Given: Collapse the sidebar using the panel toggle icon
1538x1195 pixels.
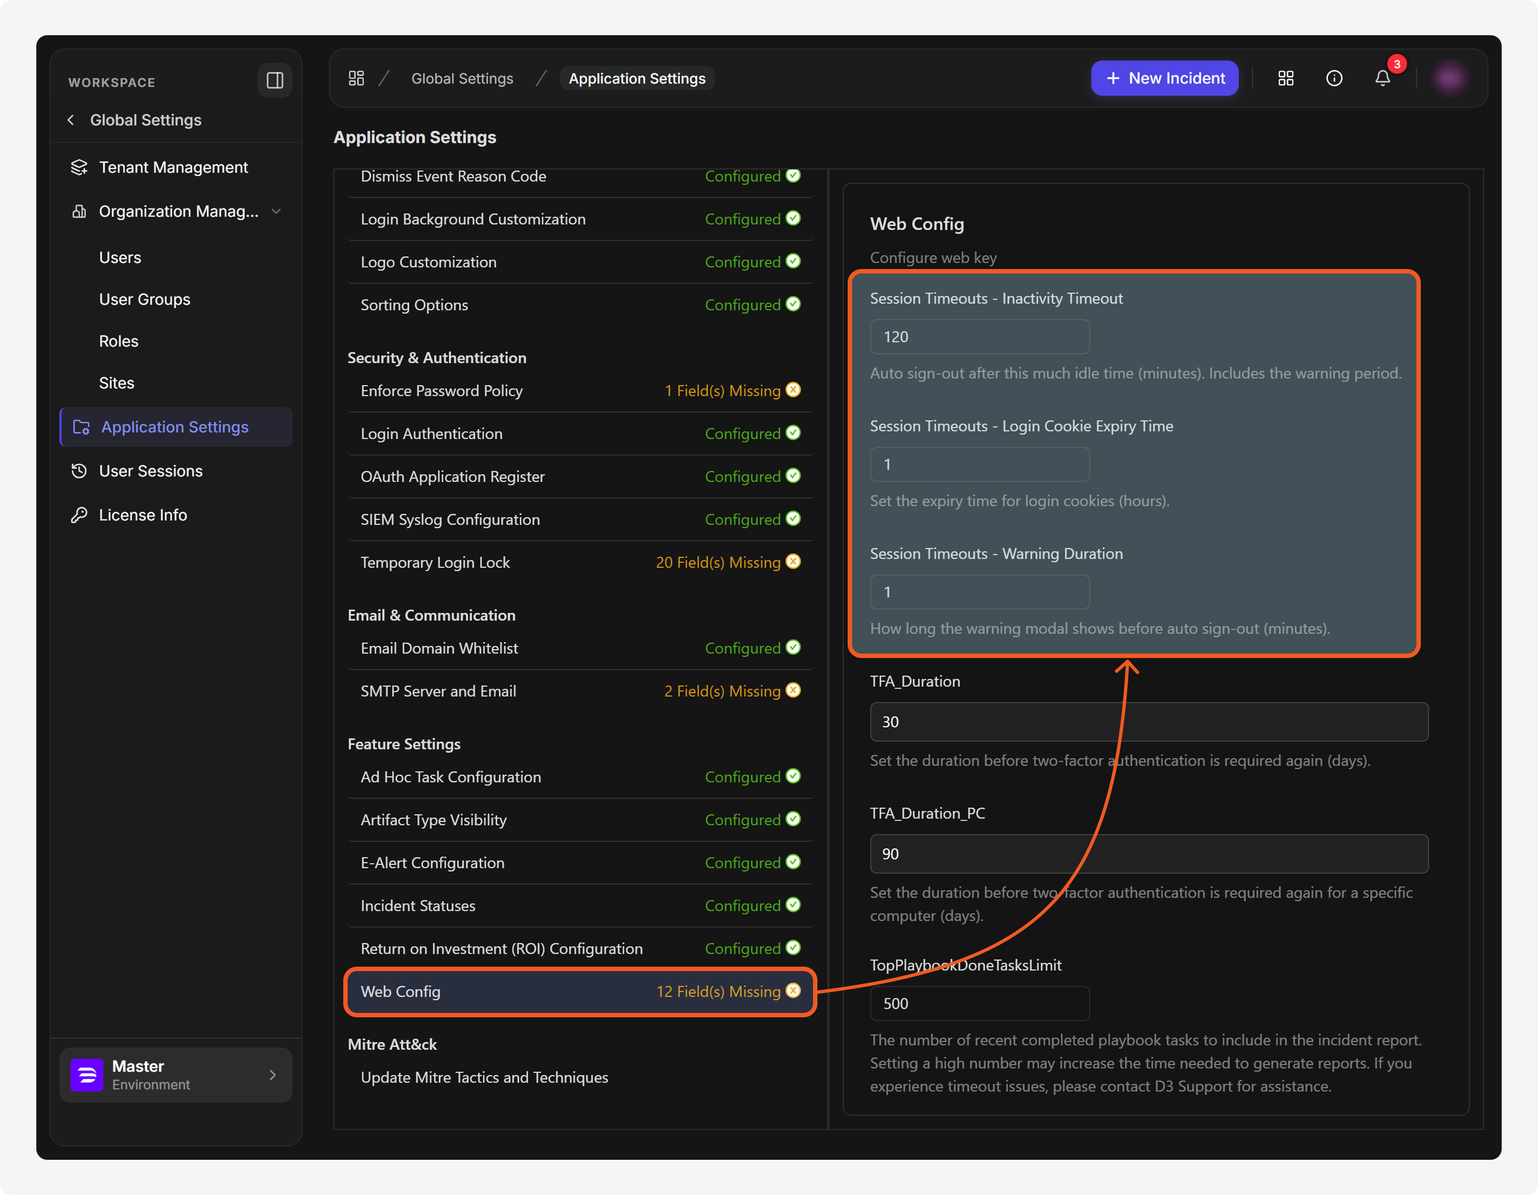Looking at the screenshot, I should (274, 80).
